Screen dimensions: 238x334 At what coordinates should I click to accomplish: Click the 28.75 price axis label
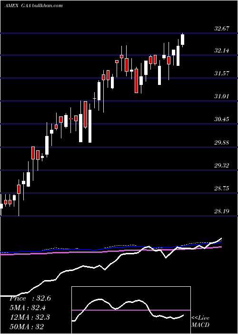pos(222,188)
